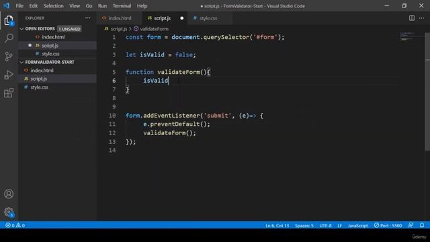Viewport: 430px width, 242px height.
Task: Click 'addEventListener' on line 10
Action: coord(171,116)
